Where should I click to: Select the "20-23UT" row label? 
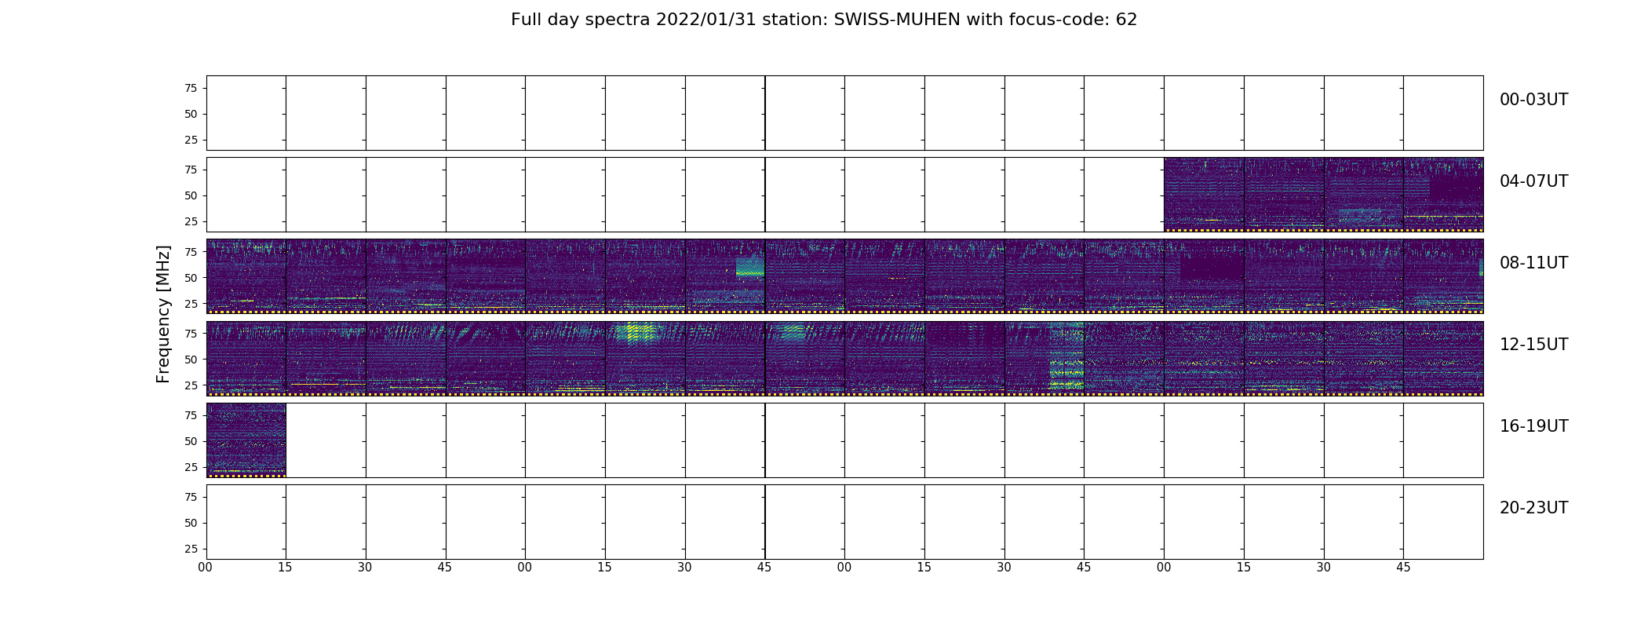pos(1533,508)
